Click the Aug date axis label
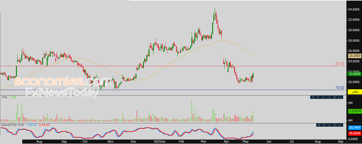This screenshot has width=362, height=144. [x=40, y=141]
